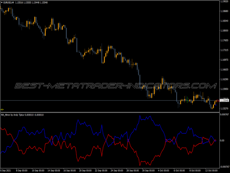Click the 1.18340 price scale label
The image size is (230, 173).
[x=224, y=21]
